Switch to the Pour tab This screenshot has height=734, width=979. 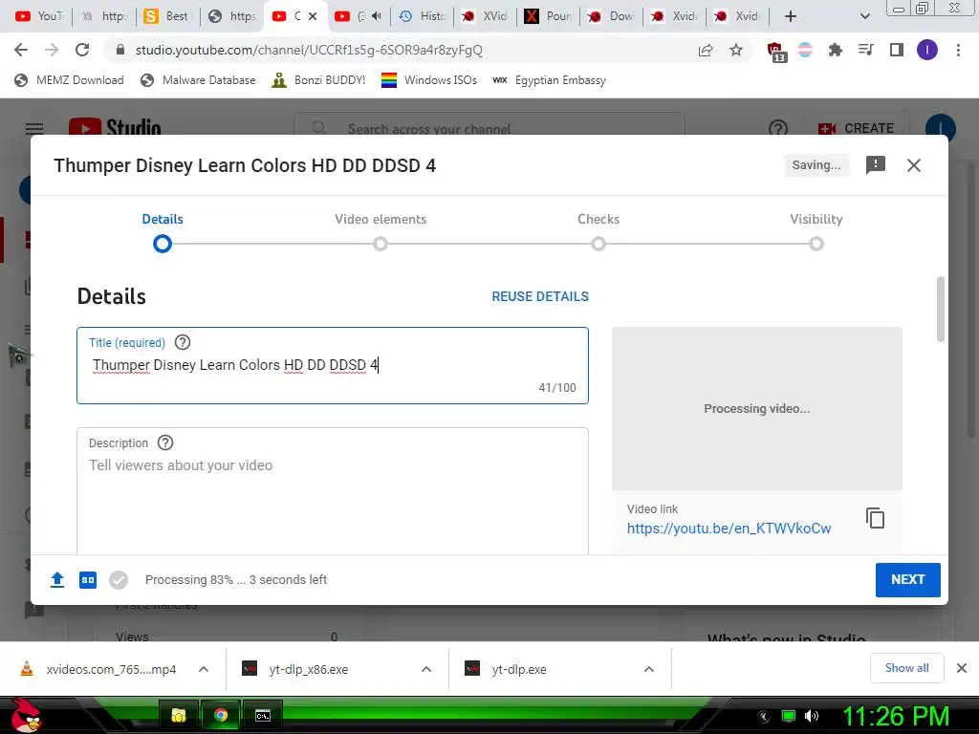click(x=548, y=16)
